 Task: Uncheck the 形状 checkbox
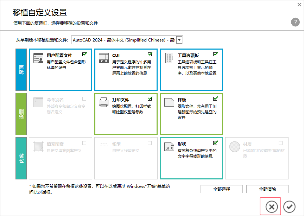tap(215, 143)
